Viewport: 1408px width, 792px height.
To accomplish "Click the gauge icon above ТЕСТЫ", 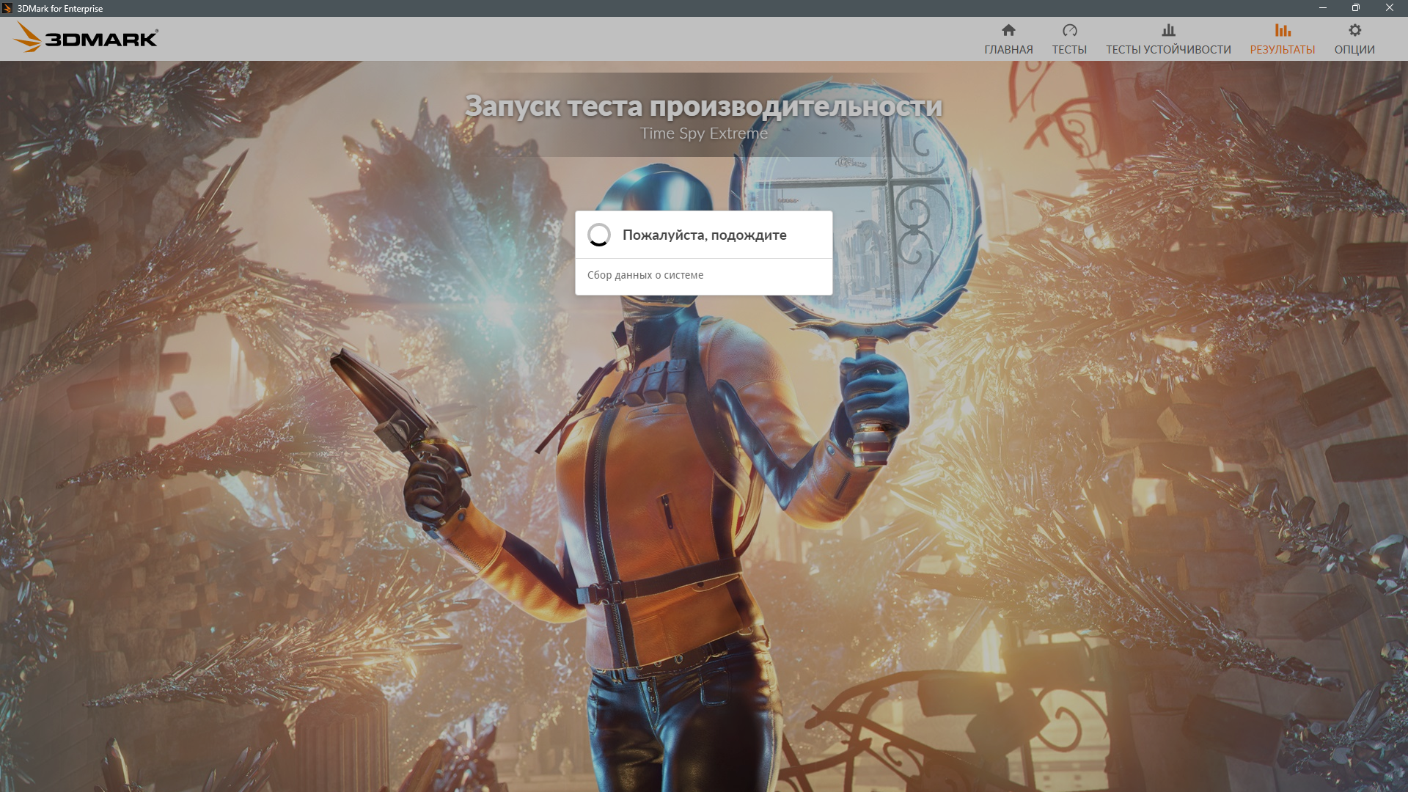I will [1069, 30].
